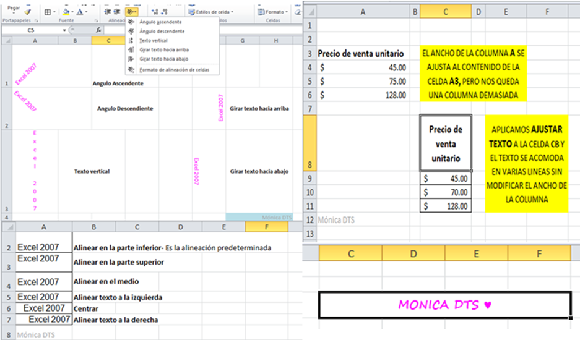Click the increase indent icon

click(117, 12)
